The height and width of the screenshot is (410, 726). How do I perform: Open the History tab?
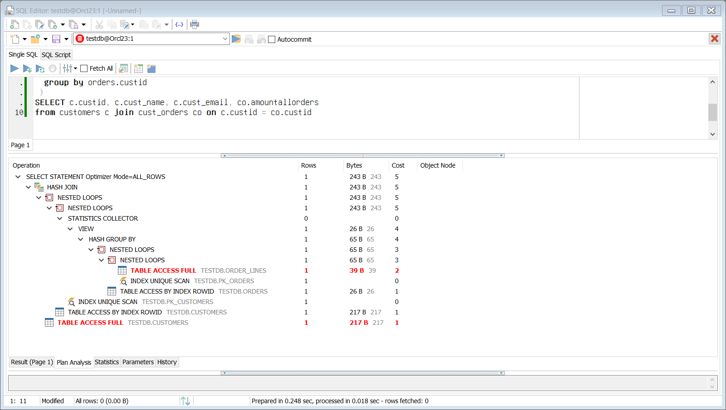[x=167, y=362]
